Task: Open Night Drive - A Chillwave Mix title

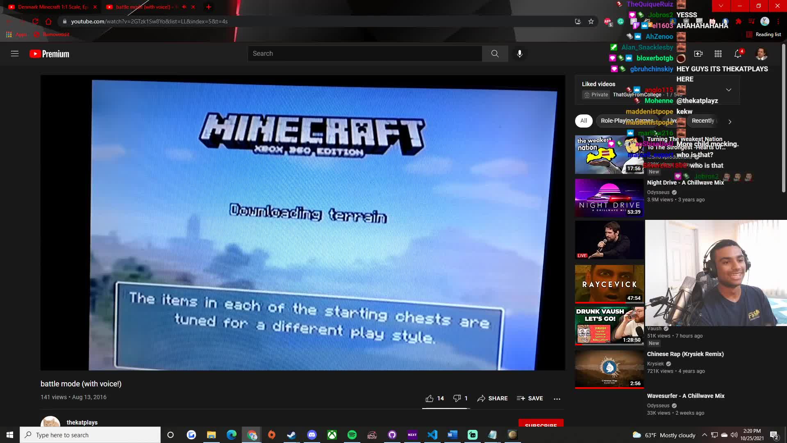Action: click(x=685, y=183)
